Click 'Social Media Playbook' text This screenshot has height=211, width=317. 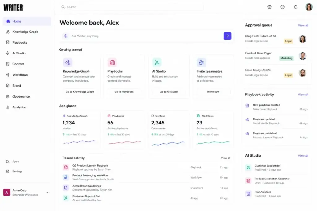coord(266,124)
